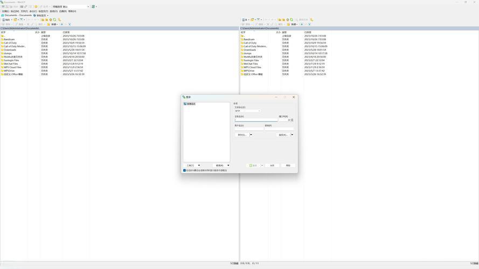479x269 pixels.
Task: Click the Close button in login dialog
Action: [272, 166]
